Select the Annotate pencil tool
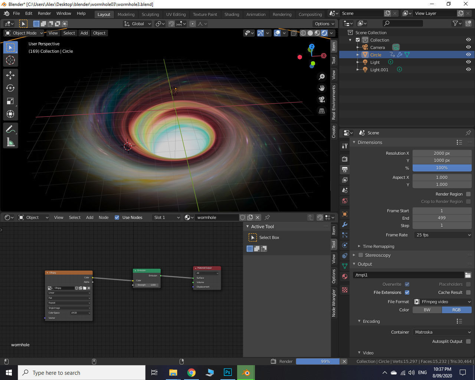Image resolution: width=475 pixels, height=380 pixels. (x=10, y=129)
